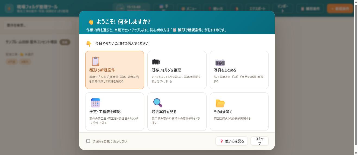358x155 pixels.
Task: Click description 標準サブフォルダ(建築図・写真・見積など)を自動作成
Action: click(x=114, y=79)
